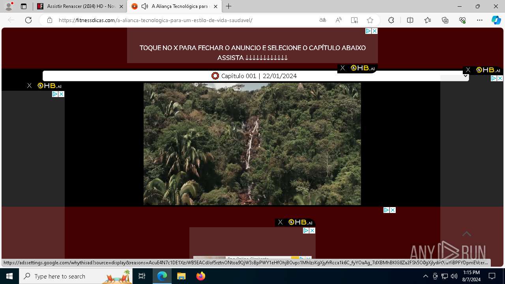
Task: Dismiss HB.ai overlay below top banner
Action: pyautogui.click(x=342, y=68)
